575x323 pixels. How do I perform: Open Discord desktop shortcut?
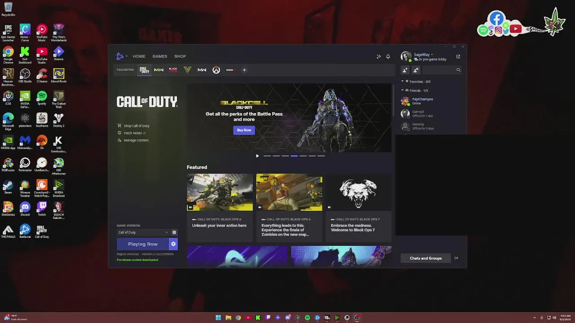(25, 209)
